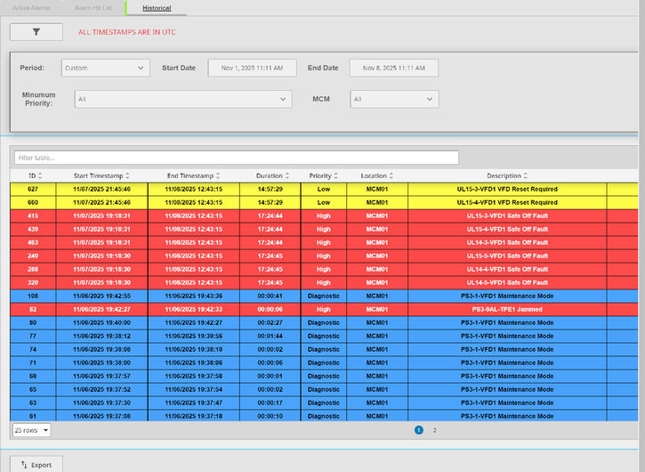Viewport: 645px width, 472px height.
Task: Open the Period dropdown showing Custom
Action: coord(106,68)
